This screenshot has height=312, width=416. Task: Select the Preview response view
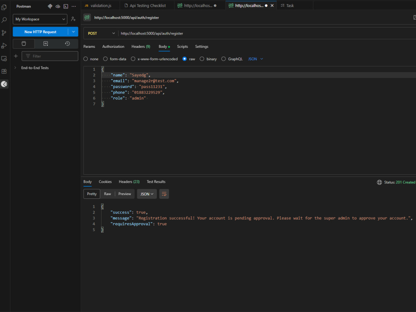click(x=125, y=194)
